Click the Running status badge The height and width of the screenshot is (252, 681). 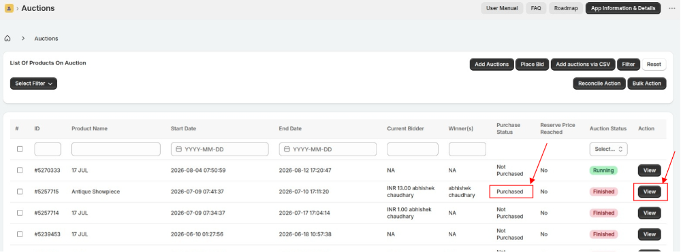pyautogui.click(x=603, y=170)
